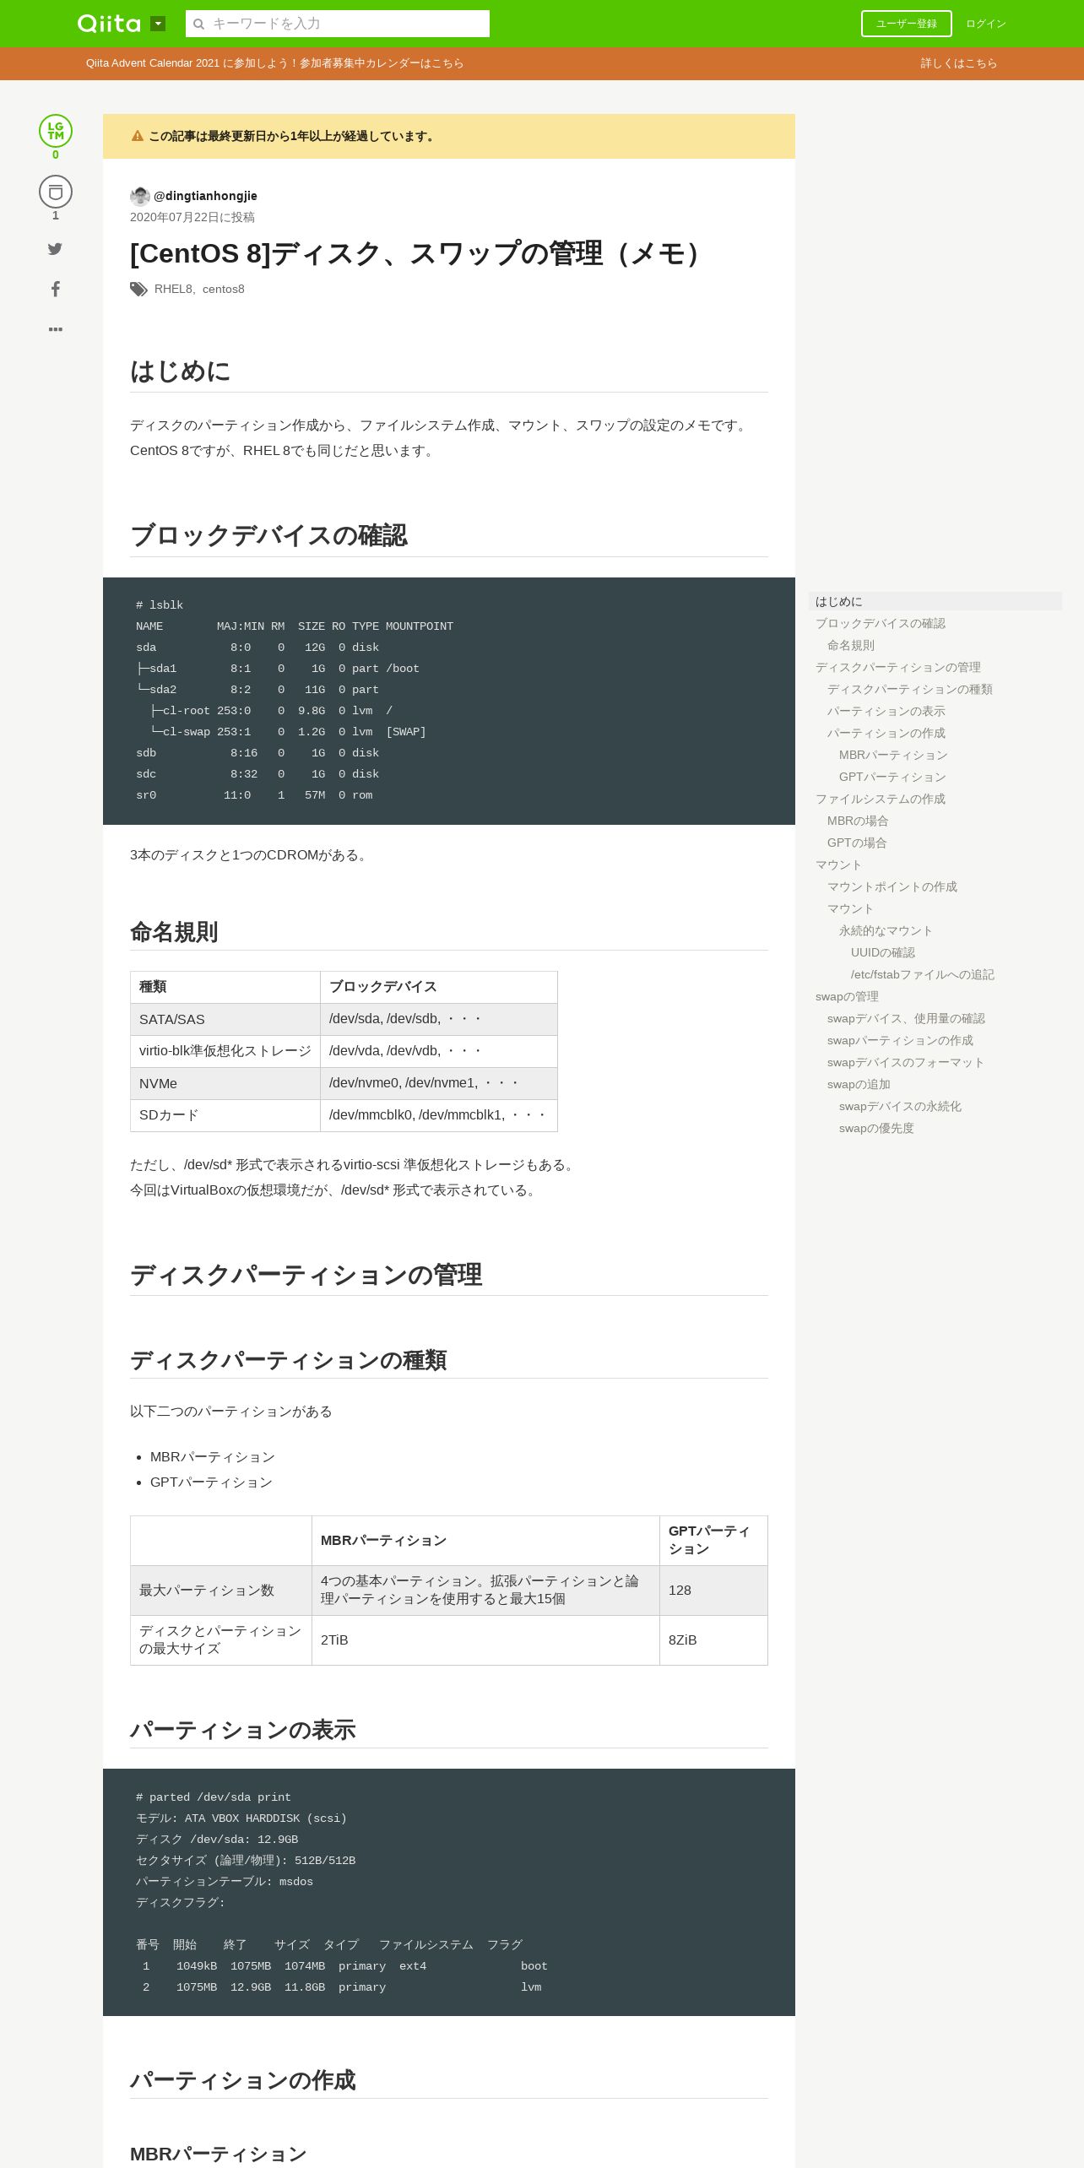Click the GPTパーティション bullet list item
This screenshot has width=1084, height=2168.
211,1482
